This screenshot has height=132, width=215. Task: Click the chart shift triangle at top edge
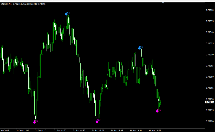pyautogui.click(x=163, y=3)
